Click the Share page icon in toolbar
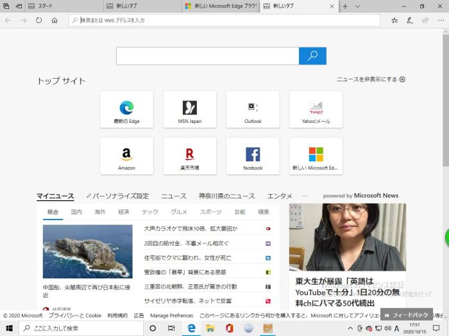 [425, 20]
